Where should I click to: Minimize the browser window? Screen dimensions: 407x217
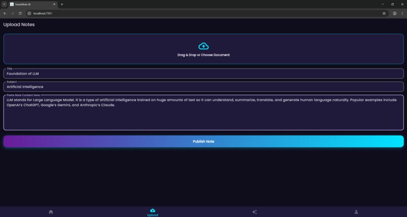point(383,4)
